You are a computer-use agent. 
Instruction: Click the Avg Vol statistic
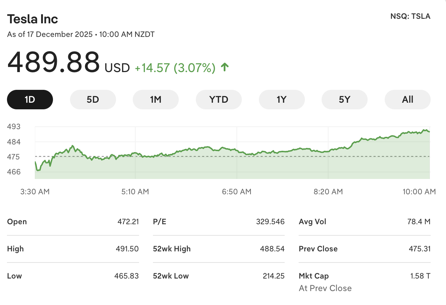point(313,221)
